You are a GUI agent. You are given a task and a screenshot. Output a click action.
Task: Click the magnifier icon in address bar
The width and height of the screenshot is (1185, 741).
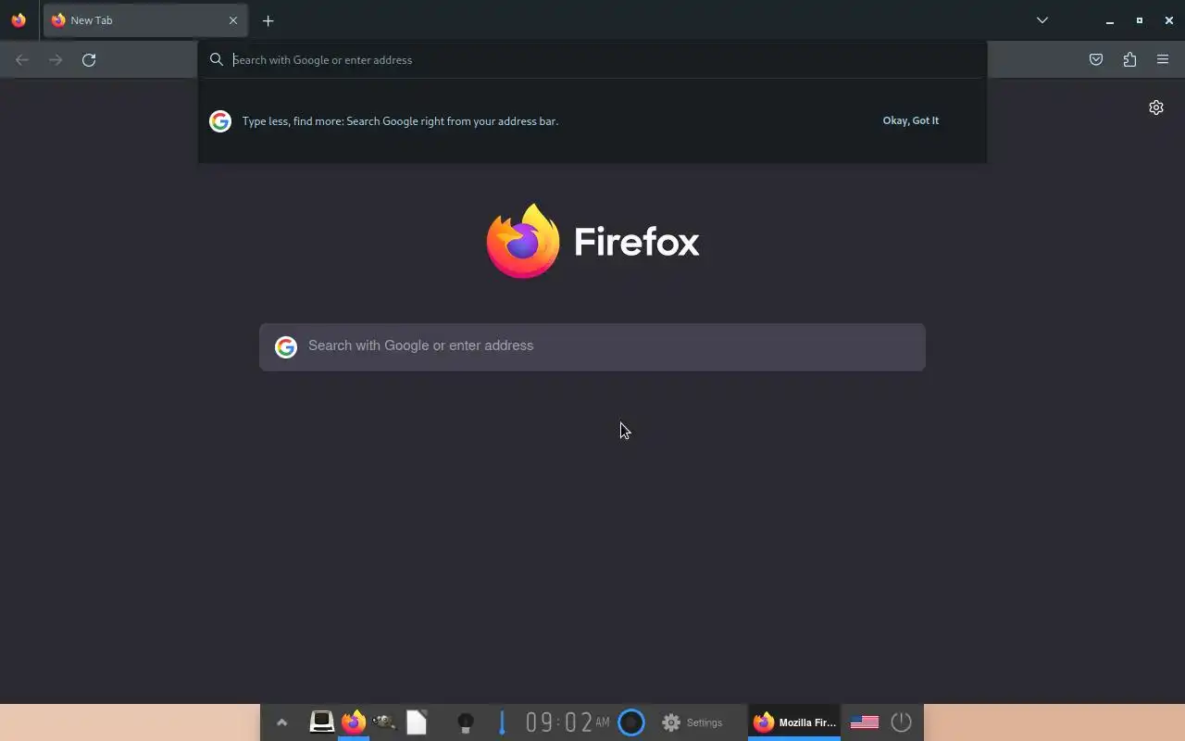click(x=217, y=59)
